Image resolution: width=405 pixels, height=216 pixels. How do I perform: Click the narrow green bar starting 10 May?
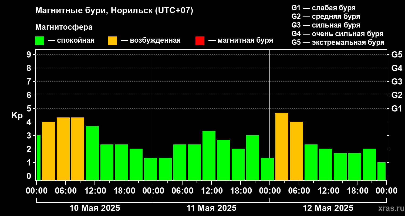tap(38, 158)
